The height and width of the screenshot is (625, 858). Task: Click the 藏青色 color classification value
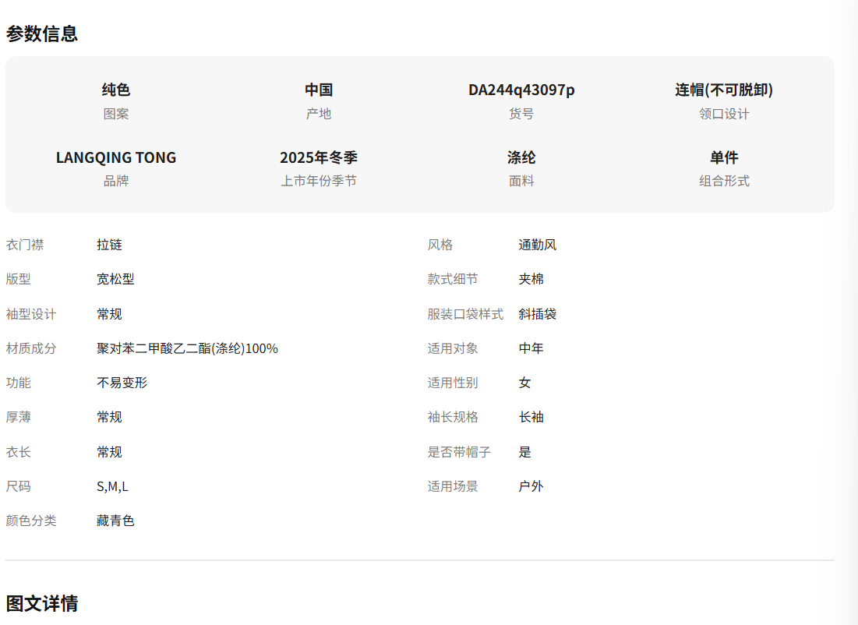pos(115,521)
